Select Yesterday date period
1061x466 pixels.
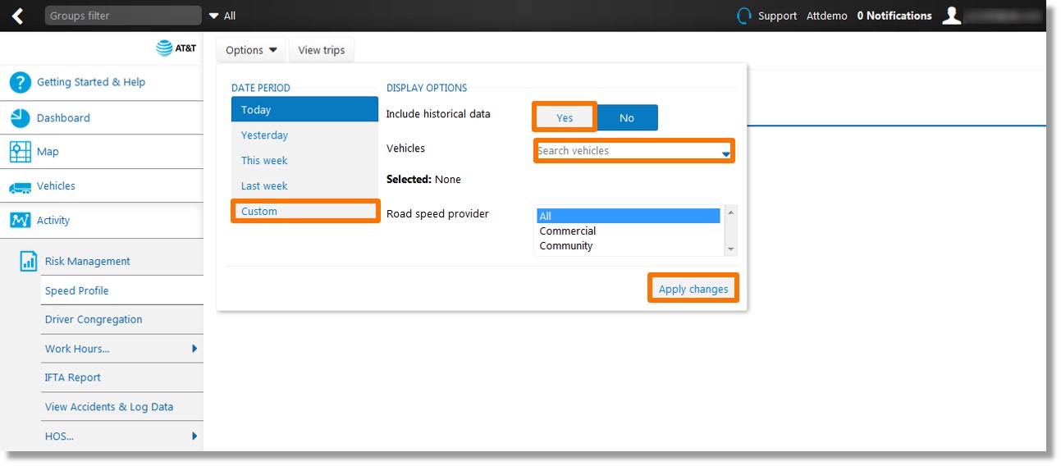305,135
